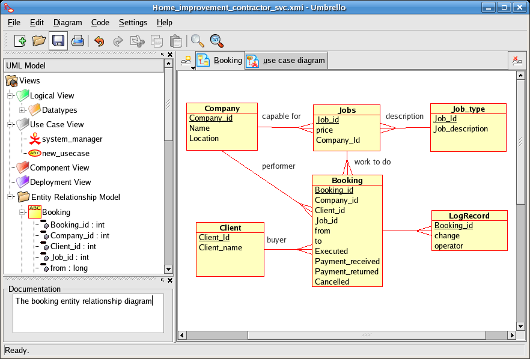Click the Zoom magnifier icon
Viewport: 530px width, 359px height.
click(197, 41)
